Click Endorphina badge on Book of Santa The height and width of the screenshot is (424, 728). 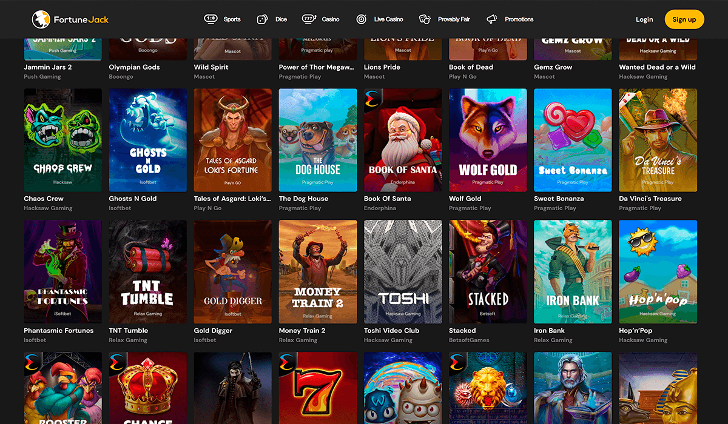point(372,98)
